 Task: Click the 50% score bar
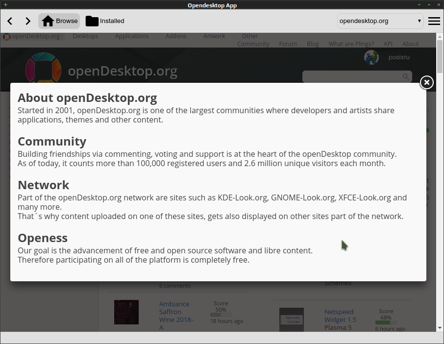[x=221, y=315]
